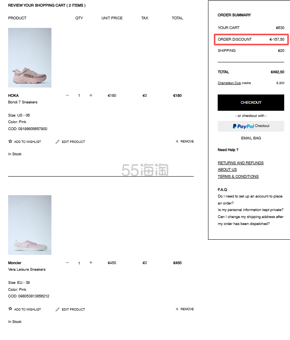
Task: Open the Chameleon Club link
Action: 229,83
